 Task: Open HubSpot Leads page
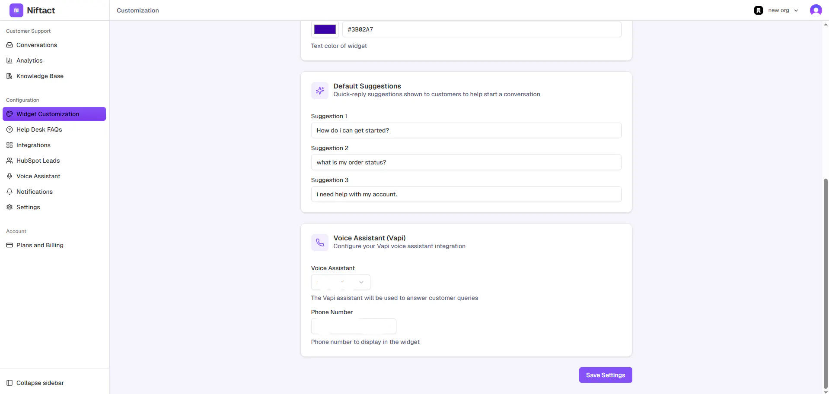pos(54,161)
